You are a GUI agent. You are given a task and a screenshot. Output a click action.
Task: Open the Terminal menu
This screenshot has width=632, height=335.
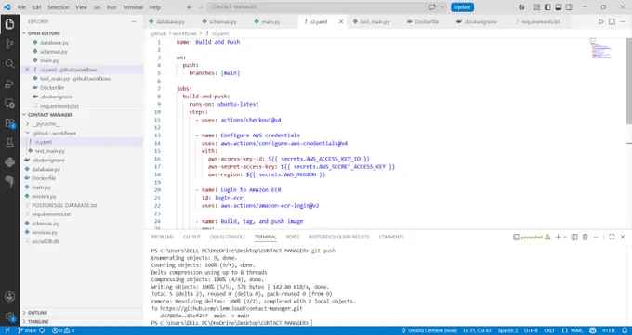(x=133, y=7)
